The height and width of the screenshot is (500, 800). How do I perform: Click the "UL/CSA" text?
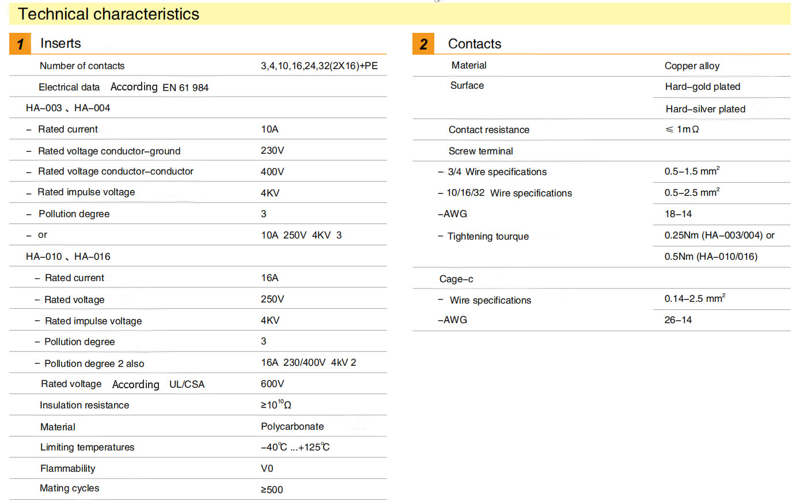pos(187,384)
